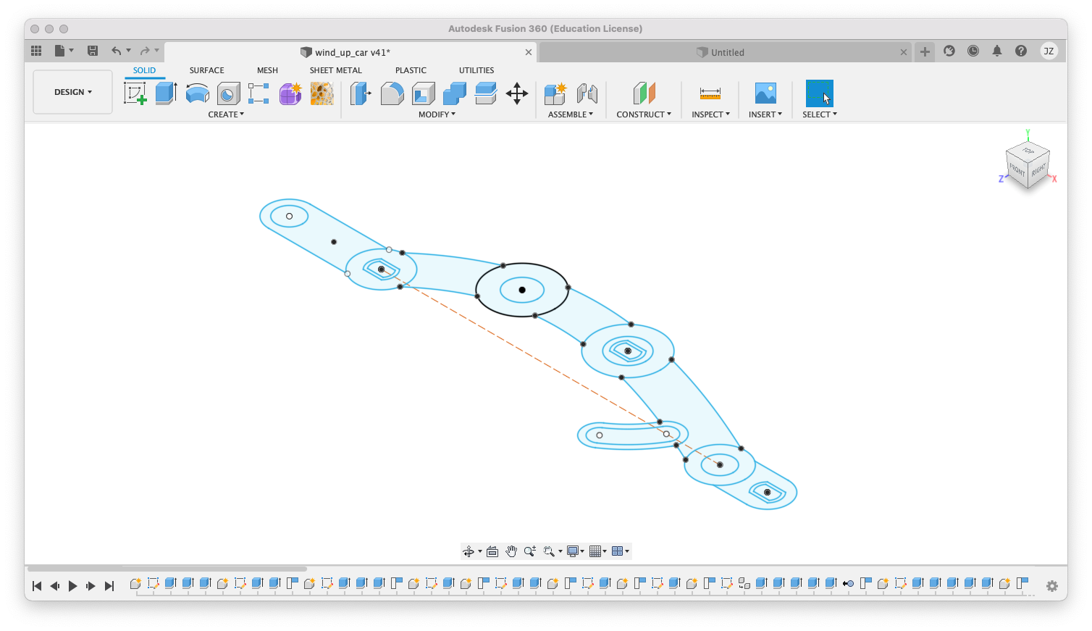
Task: Open the JZ user profile menu
Action: coord(1049,51)
